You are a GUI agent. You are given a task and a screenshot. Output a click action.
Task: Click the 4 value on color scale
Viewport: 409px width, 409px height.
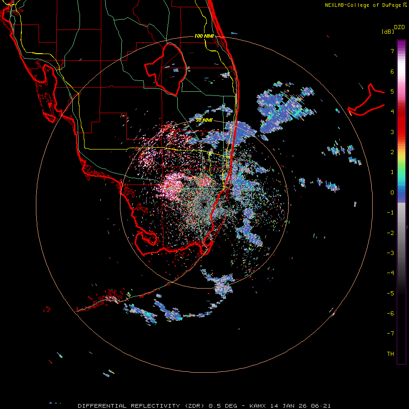392,112
